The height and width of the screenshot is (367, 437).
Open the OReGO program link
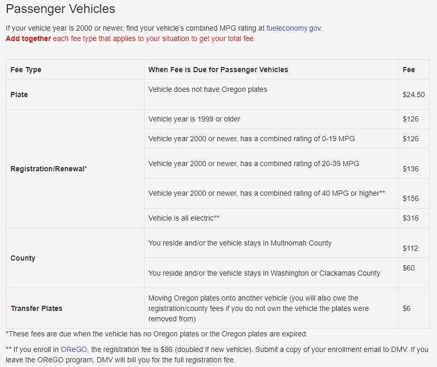(x=74, y=349)
